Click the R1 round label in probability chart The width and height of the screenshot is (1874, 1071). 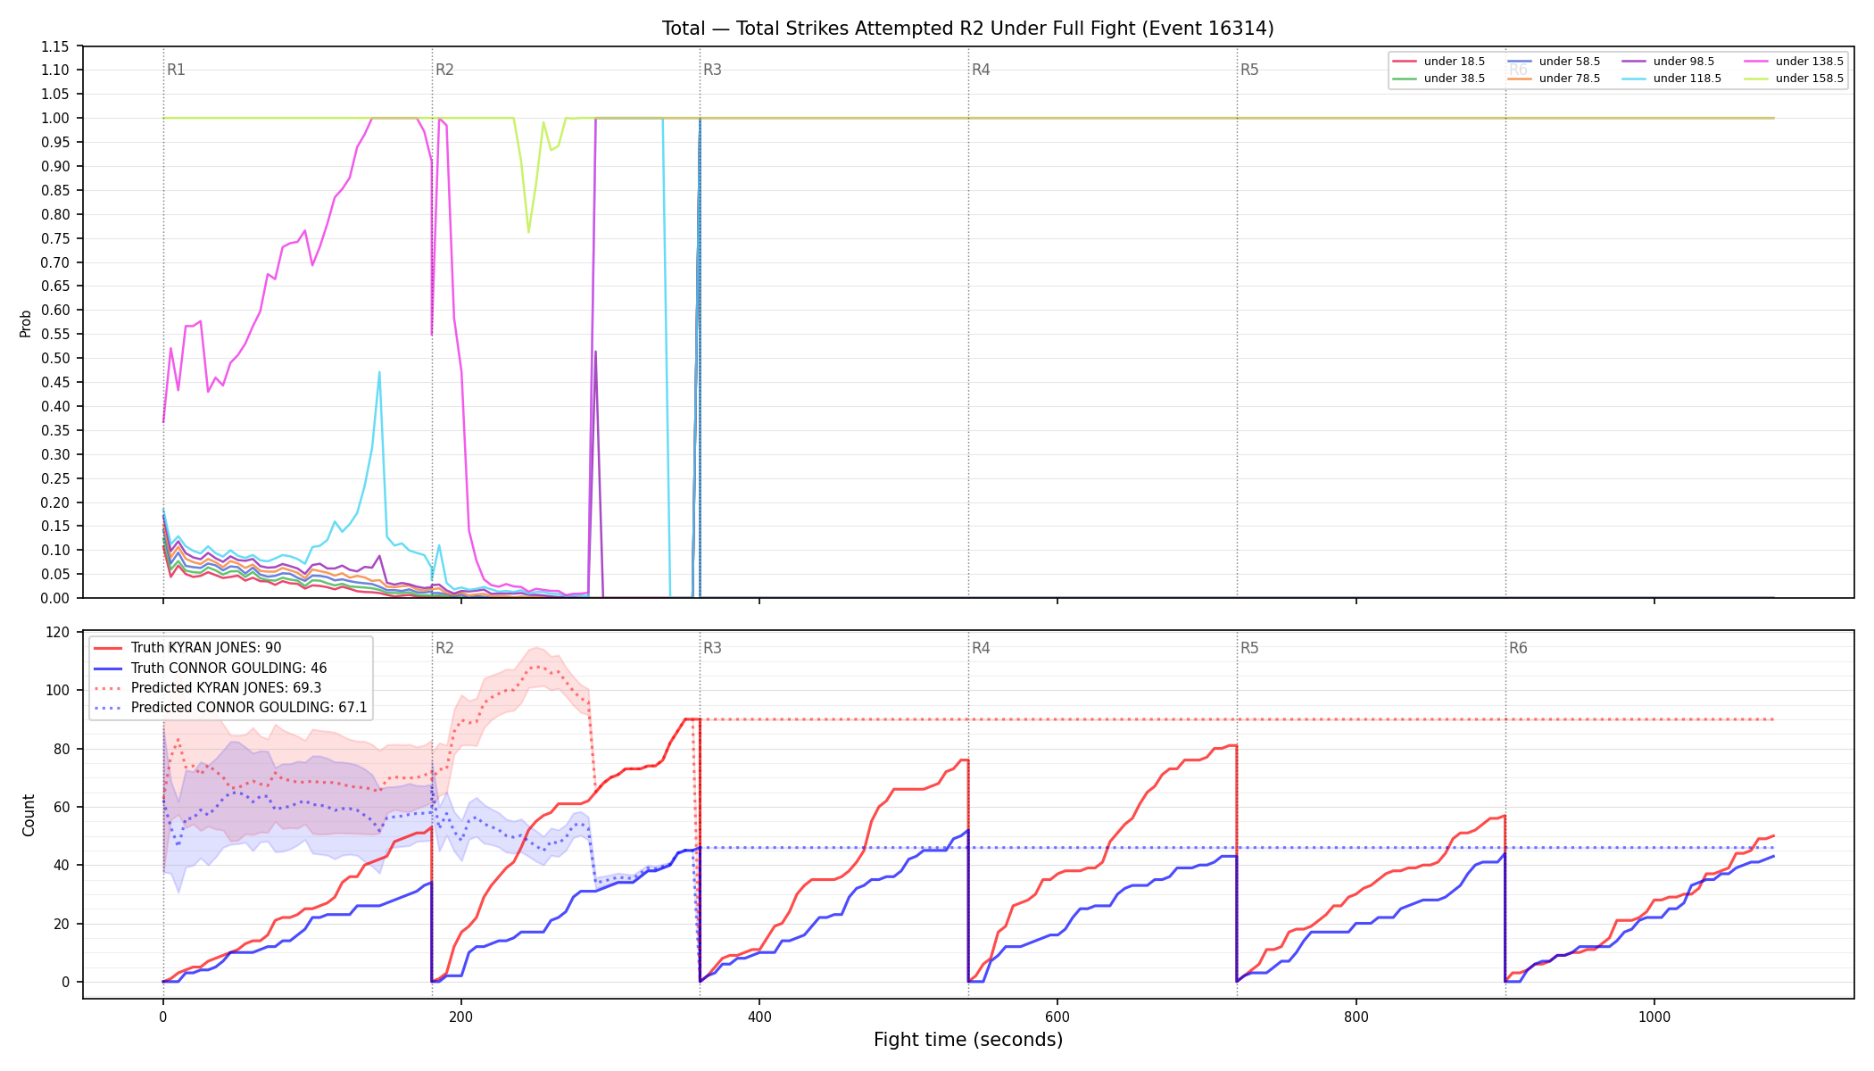(x=176, y=70)
